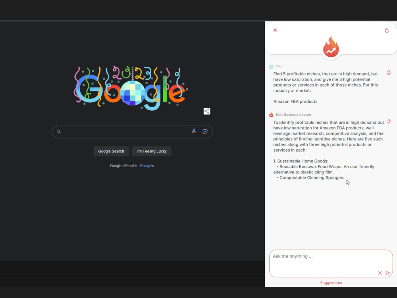
Task: Click the 'You' avatar icon in chat
Action: pyautogui.click(x=271, y=67)
